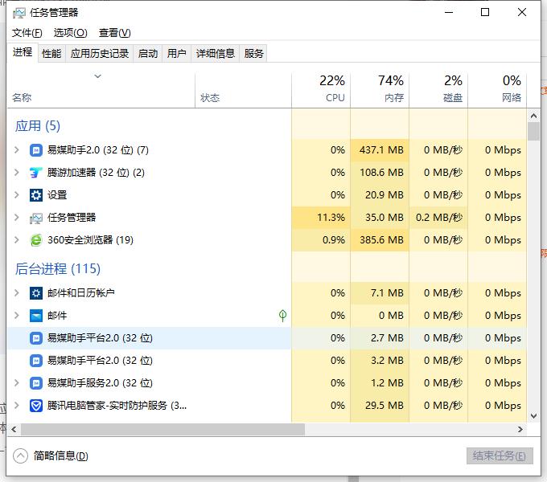This screenshot has height=482, width=547.
Task: Sort by the 状态 column header
Action: (x=243, y=89)
